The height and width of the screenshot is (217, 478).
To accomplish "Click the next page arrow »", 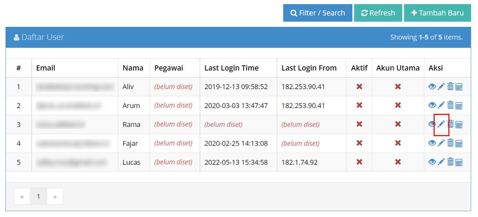I will pos(55,196).
